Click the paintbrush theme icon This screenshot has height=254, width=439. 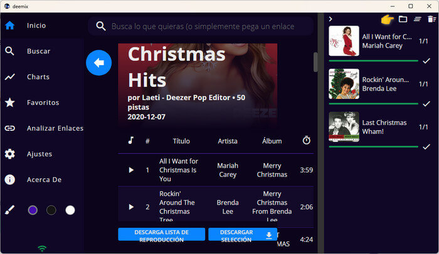pyautogui.click(x=10, y=210)
